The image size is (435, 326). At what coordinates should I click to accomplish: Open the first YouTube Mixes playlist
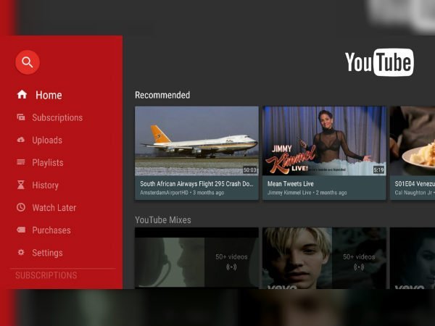point(196,259)
